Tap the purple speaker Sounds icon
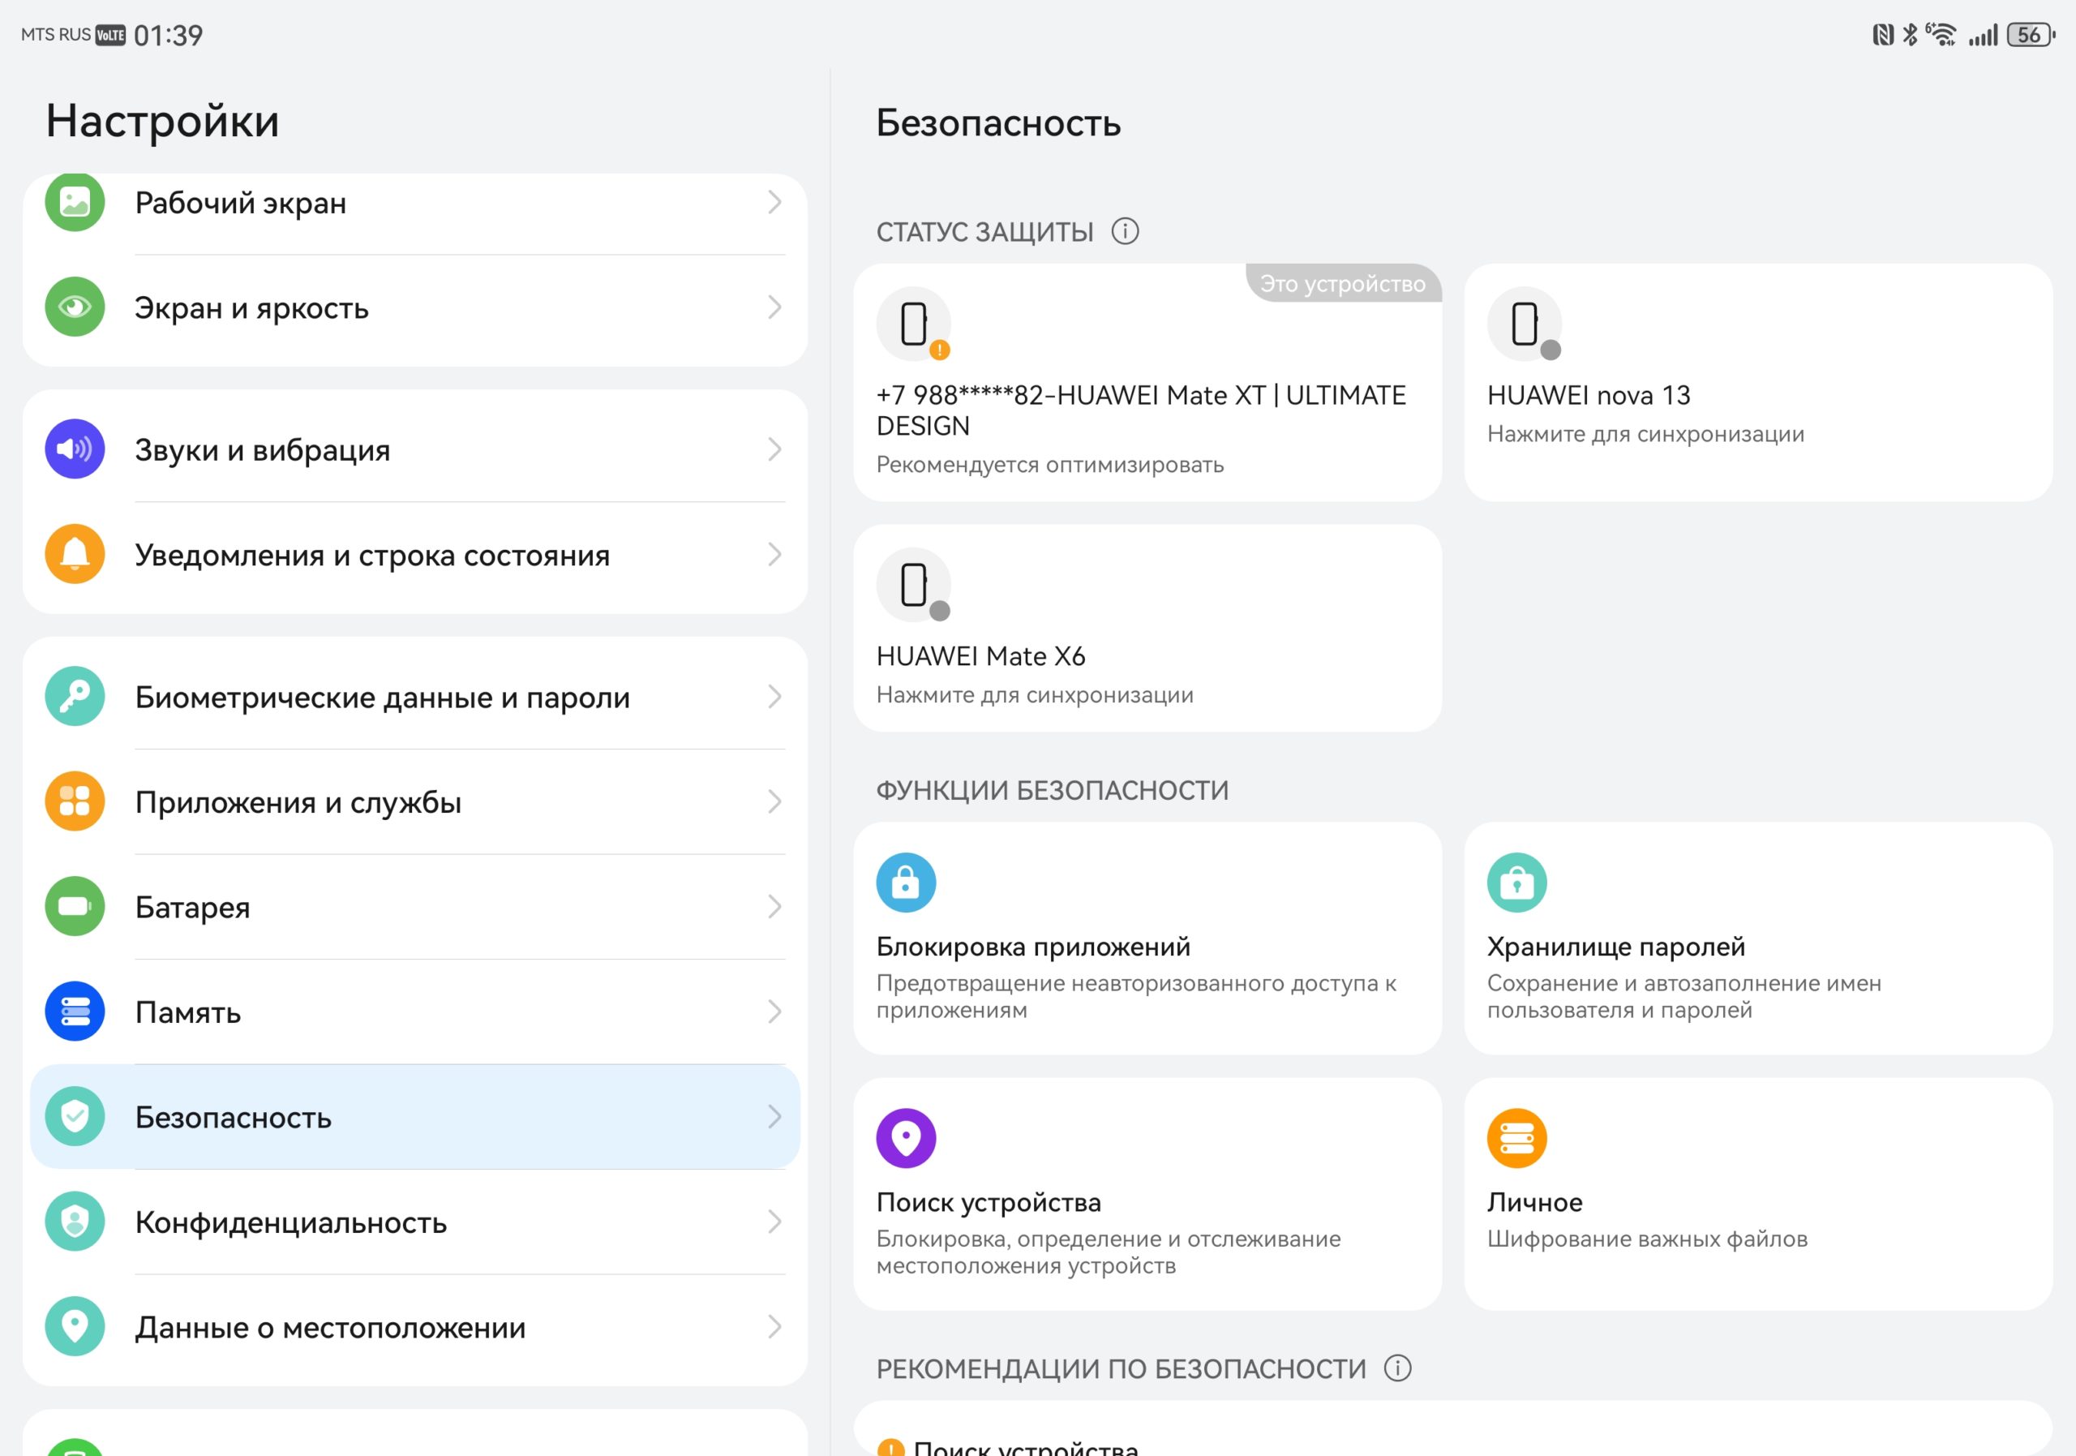Viewport: 2076px width, 1456px height. (x=75, y=449)
